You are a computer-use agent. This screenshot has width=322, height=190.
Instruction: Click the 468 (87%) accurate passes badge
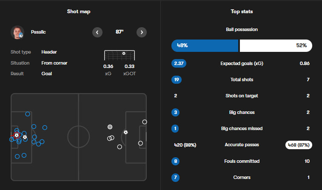[298, 145]
